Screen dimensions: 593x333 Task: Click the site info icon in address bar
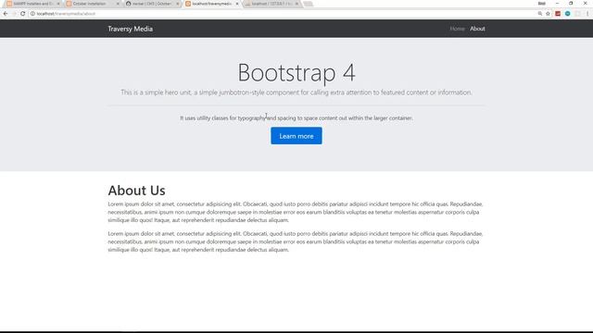tap(32, 14)
